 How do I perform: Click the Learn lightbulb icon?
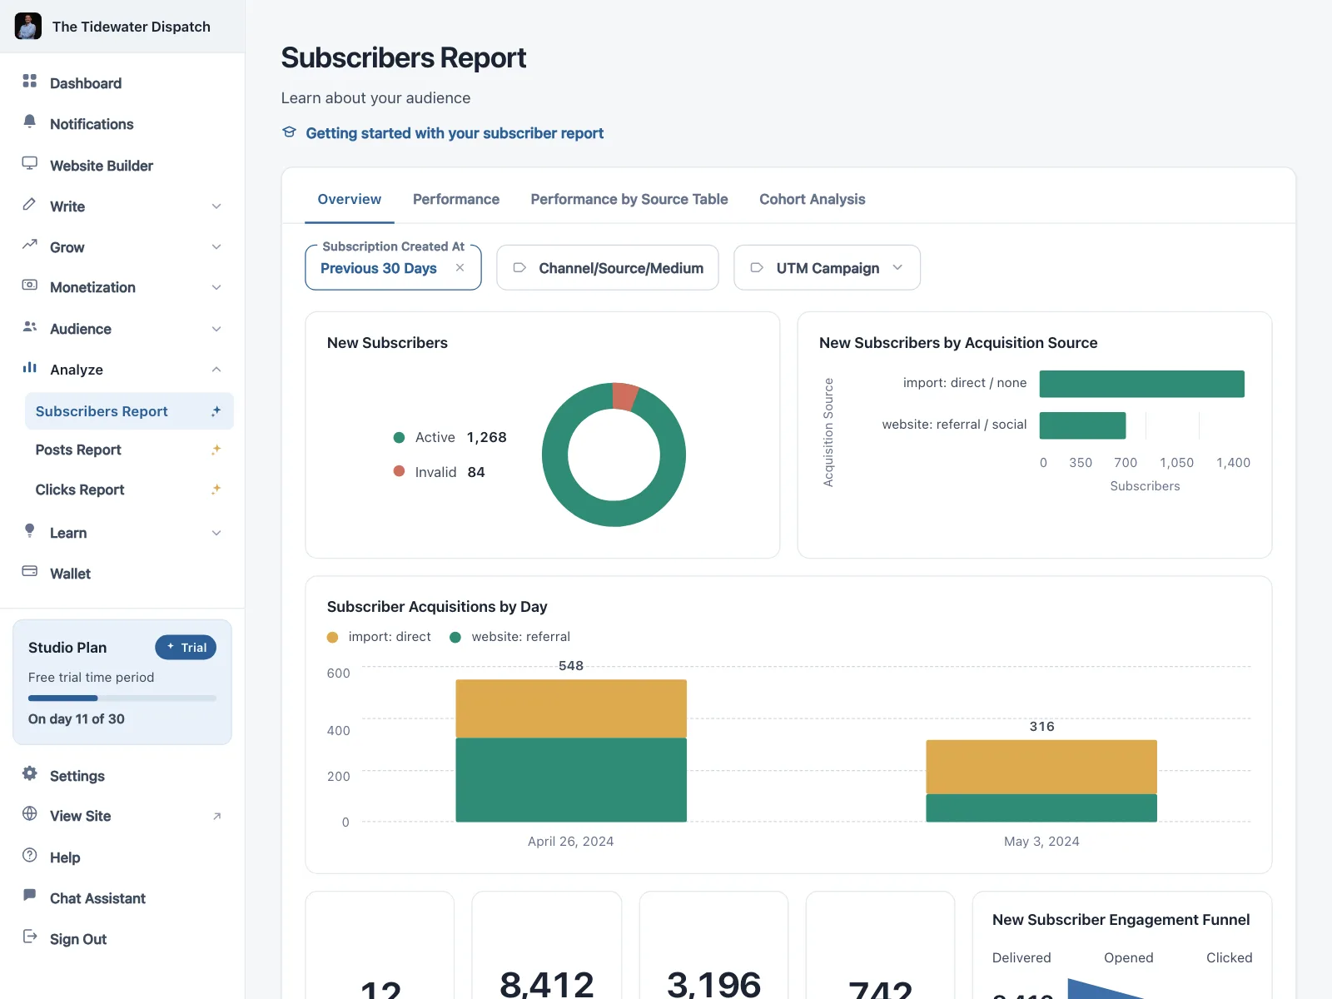(x=30, y=530)
